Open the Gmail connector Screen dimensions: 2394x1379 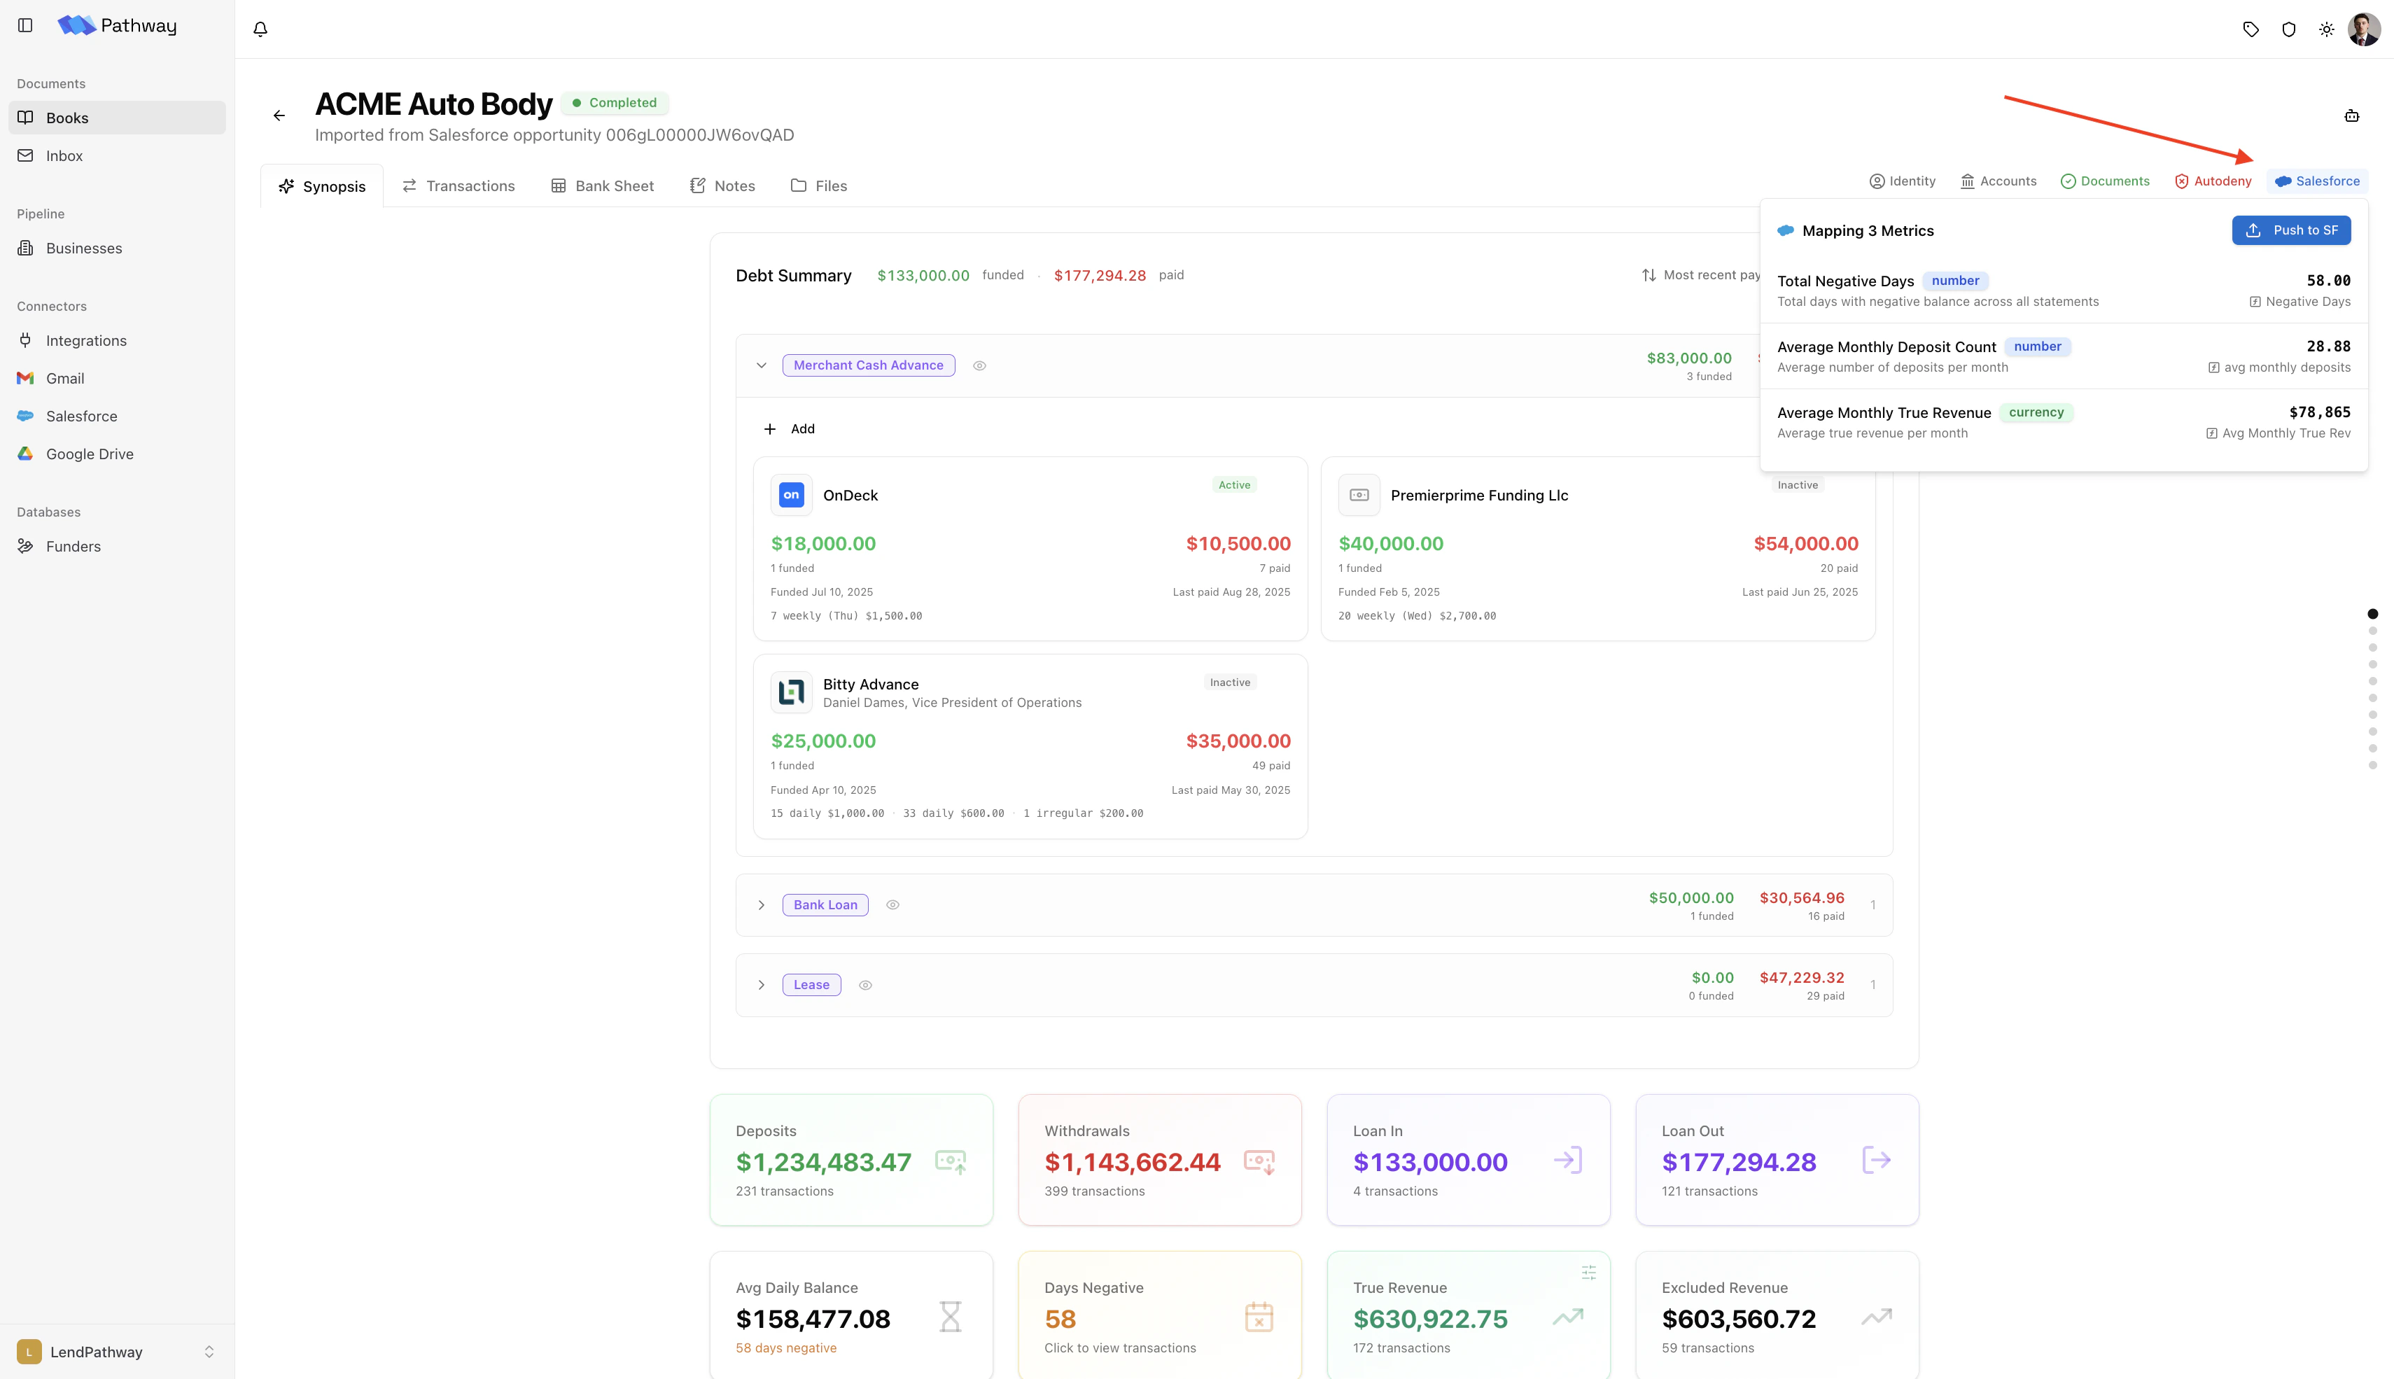[118, 378]
